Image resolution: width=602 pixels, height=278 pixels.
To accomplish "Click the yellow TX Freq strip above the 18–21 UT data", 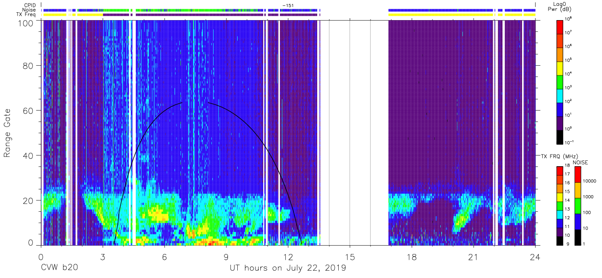I will coord(441,15).
